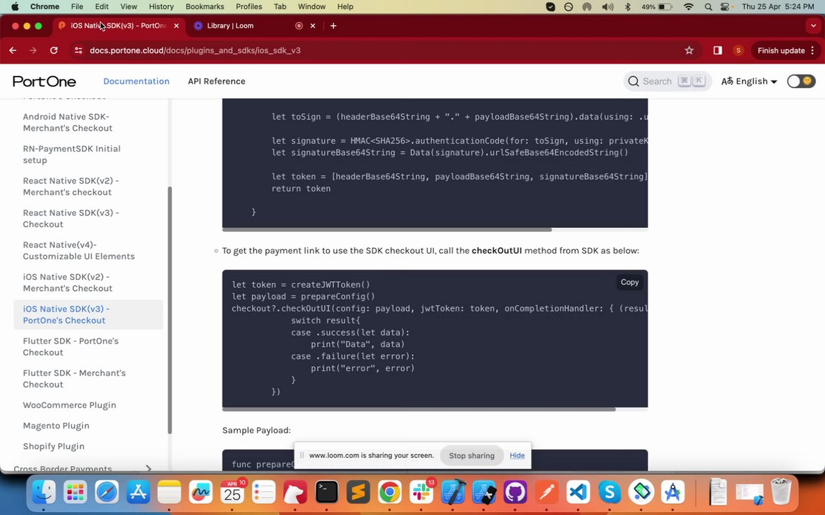Viewport: 825px width, 515px height.
Task: Click Stop sharing in the Loom bar
Action: coord(472,455)
